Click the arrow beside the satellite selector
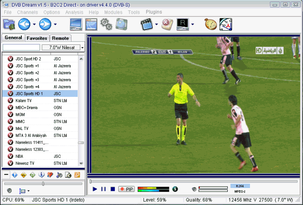Image resolution: width=303 pixels, height=205 pixels. point(82,47)
